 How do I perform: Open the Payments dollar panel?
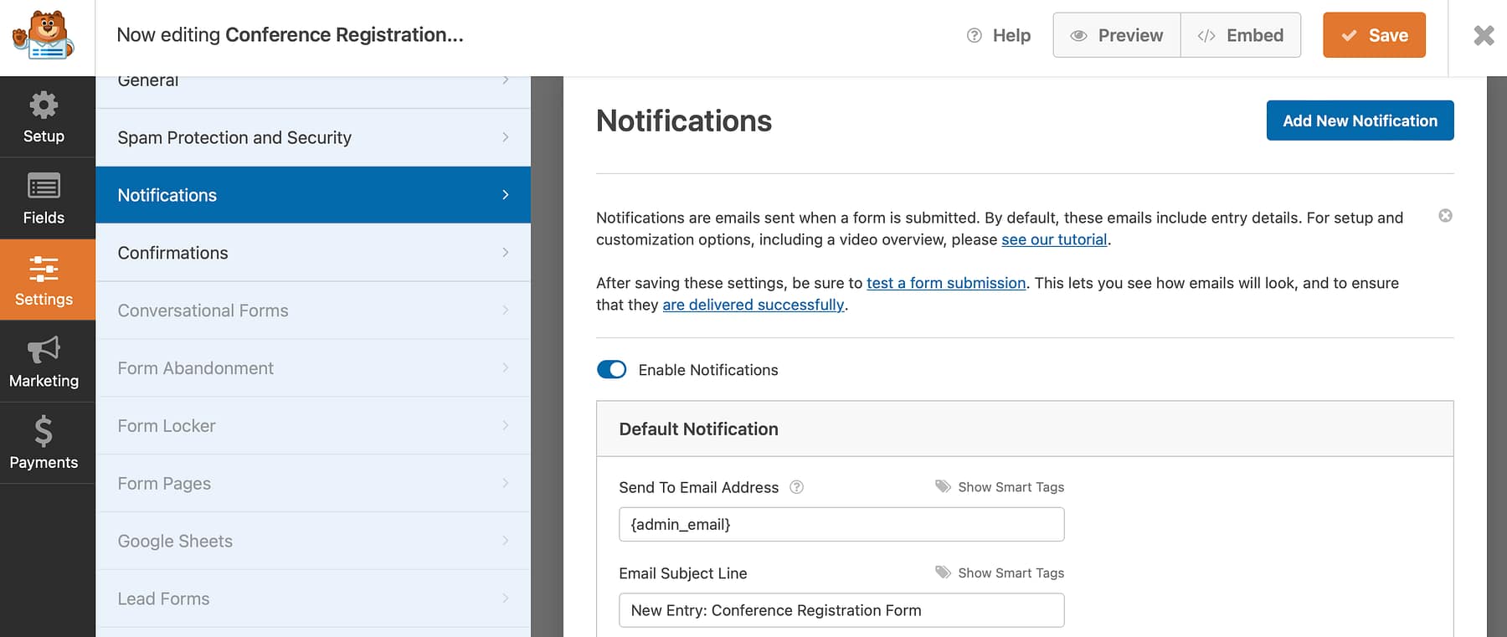pos(44,443)
